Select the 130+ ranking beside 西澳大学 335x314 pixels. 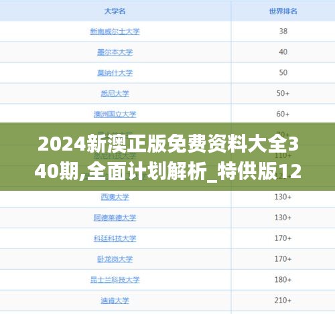(283, 197)
